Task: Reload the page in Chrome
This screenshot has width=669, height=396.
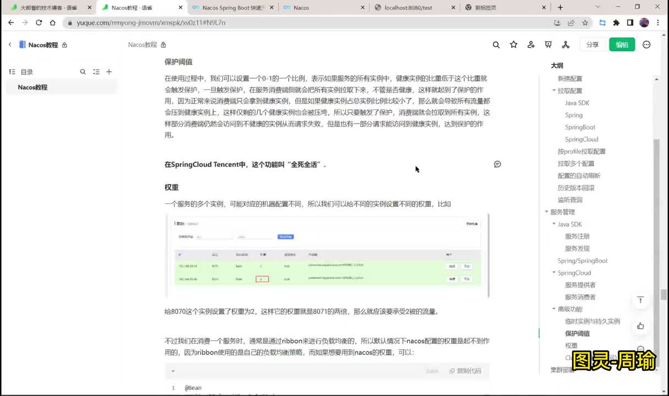Action: [x=39, y=23]
